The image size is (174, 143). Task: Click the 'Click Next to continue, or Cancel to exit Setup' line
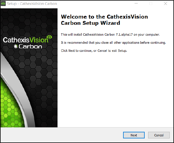tap(94, 51)
